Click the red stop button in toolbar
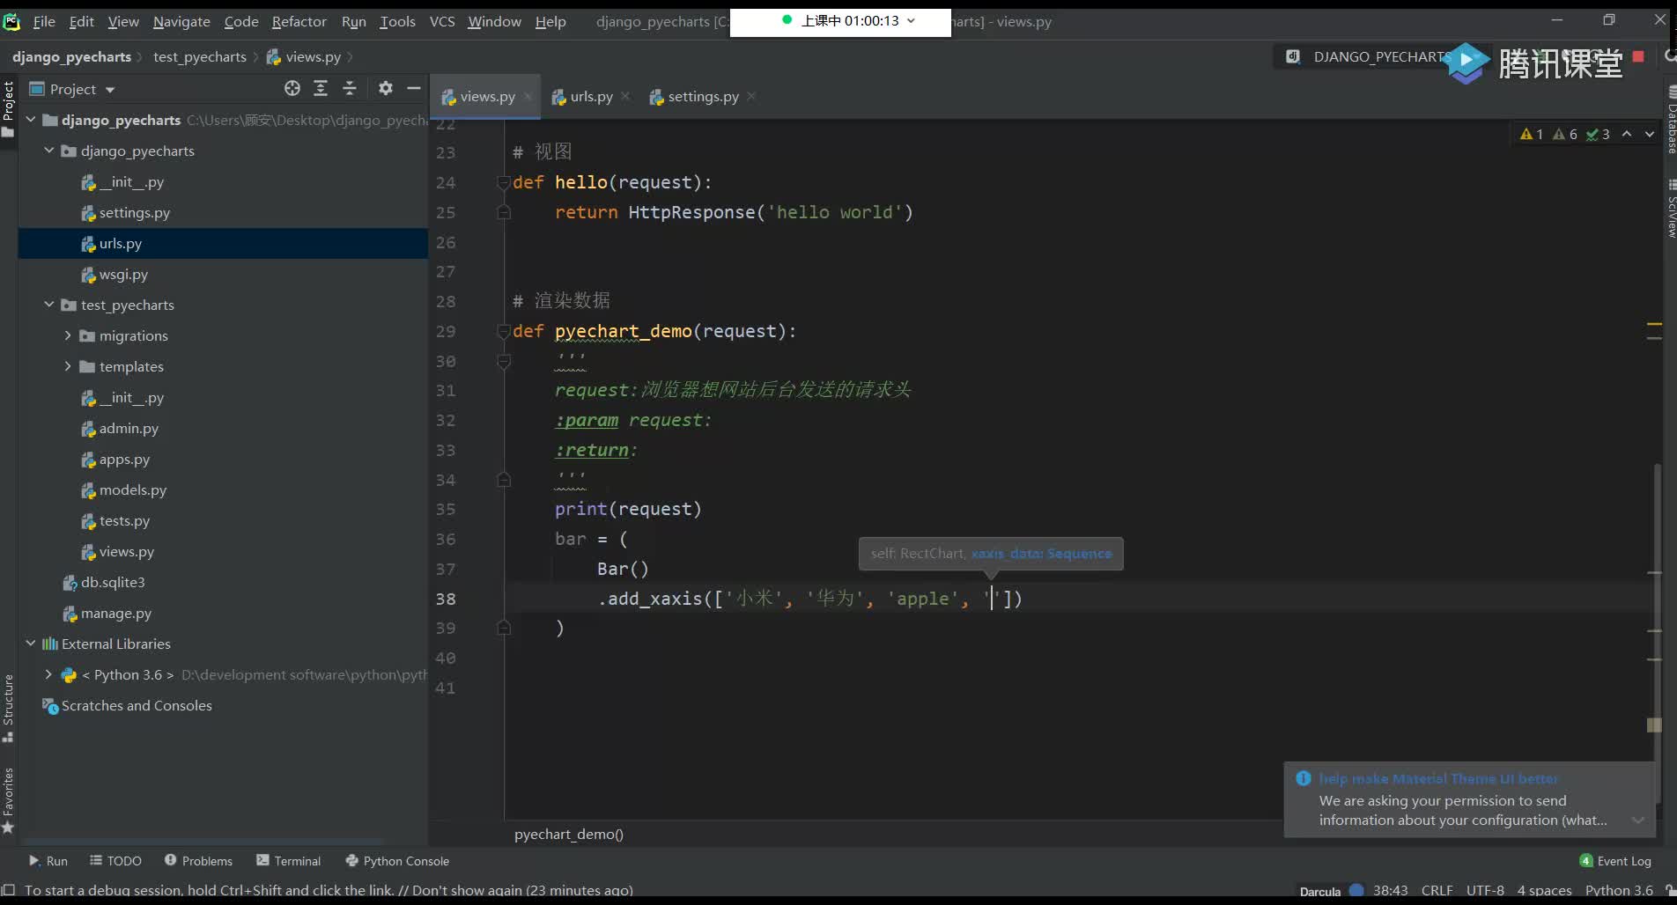Image resolution: width=1677 pixels, height=905 pixels. coord(1638,56)
